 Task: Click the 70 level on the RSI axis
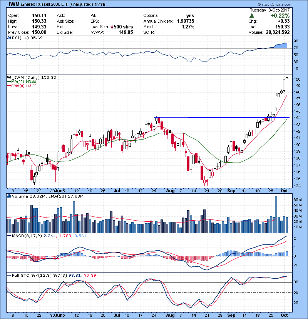[x=296, y=48]
